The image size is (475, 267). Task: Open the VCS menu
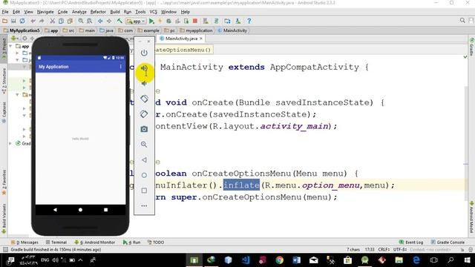click(x=154, y=12)
